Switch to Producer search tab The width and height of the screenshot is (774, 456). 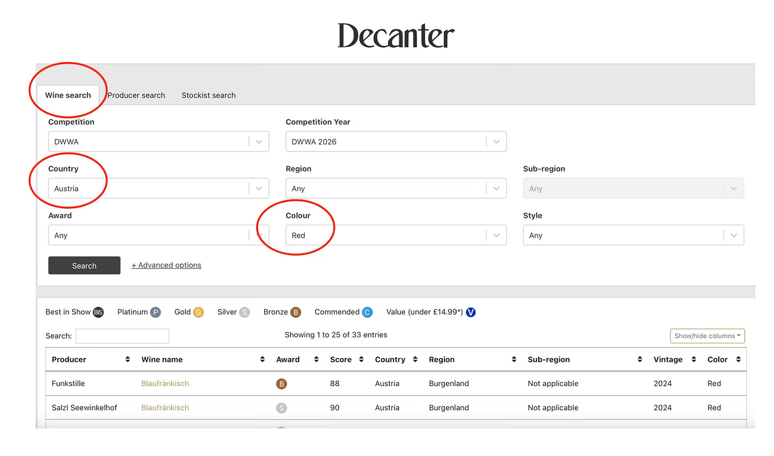point(136,96)
